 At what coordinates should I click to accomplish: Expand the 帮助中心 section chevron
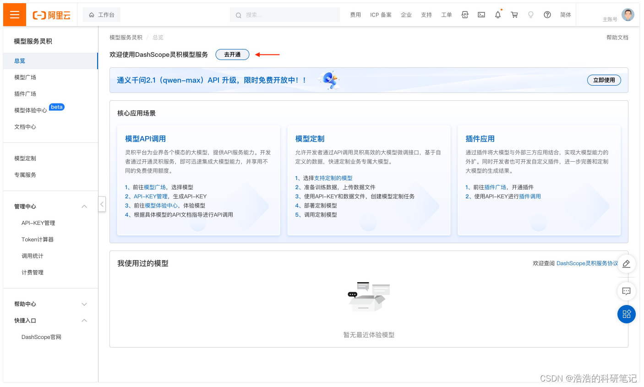tap(84, 304)
